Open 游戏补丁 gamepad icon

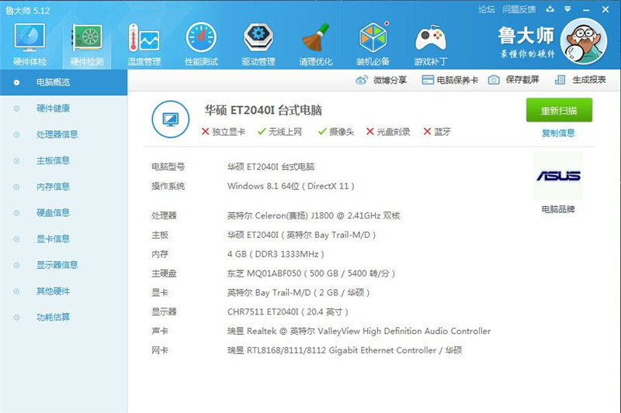[x=431, y=38]
